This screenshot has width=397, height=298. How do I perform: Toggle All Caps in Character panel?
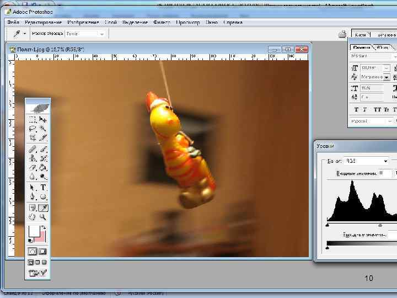coord(377,109)
